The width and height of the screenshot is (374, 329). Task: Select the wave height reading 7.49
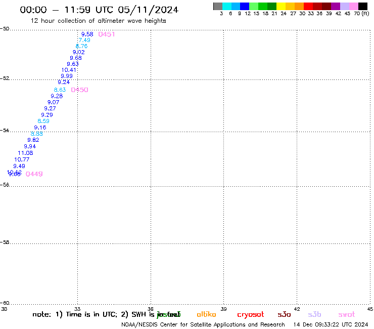click(84, 40)
